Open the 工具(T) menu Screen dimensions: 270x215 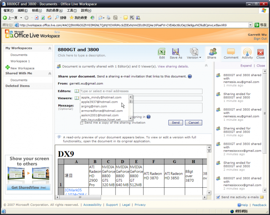coord(72,11)
